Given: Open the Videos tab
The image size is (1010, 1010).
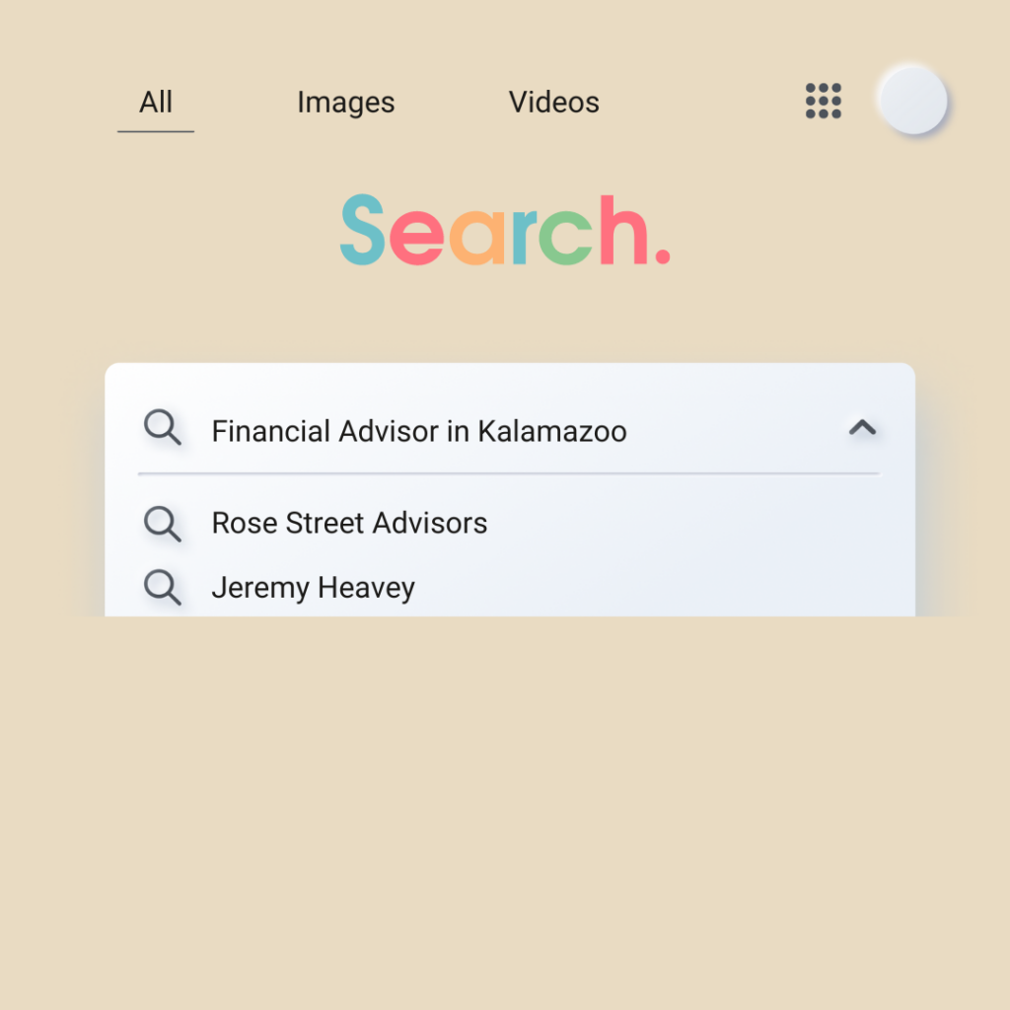Looking at the screenshot, I should [x=554, y=102].
